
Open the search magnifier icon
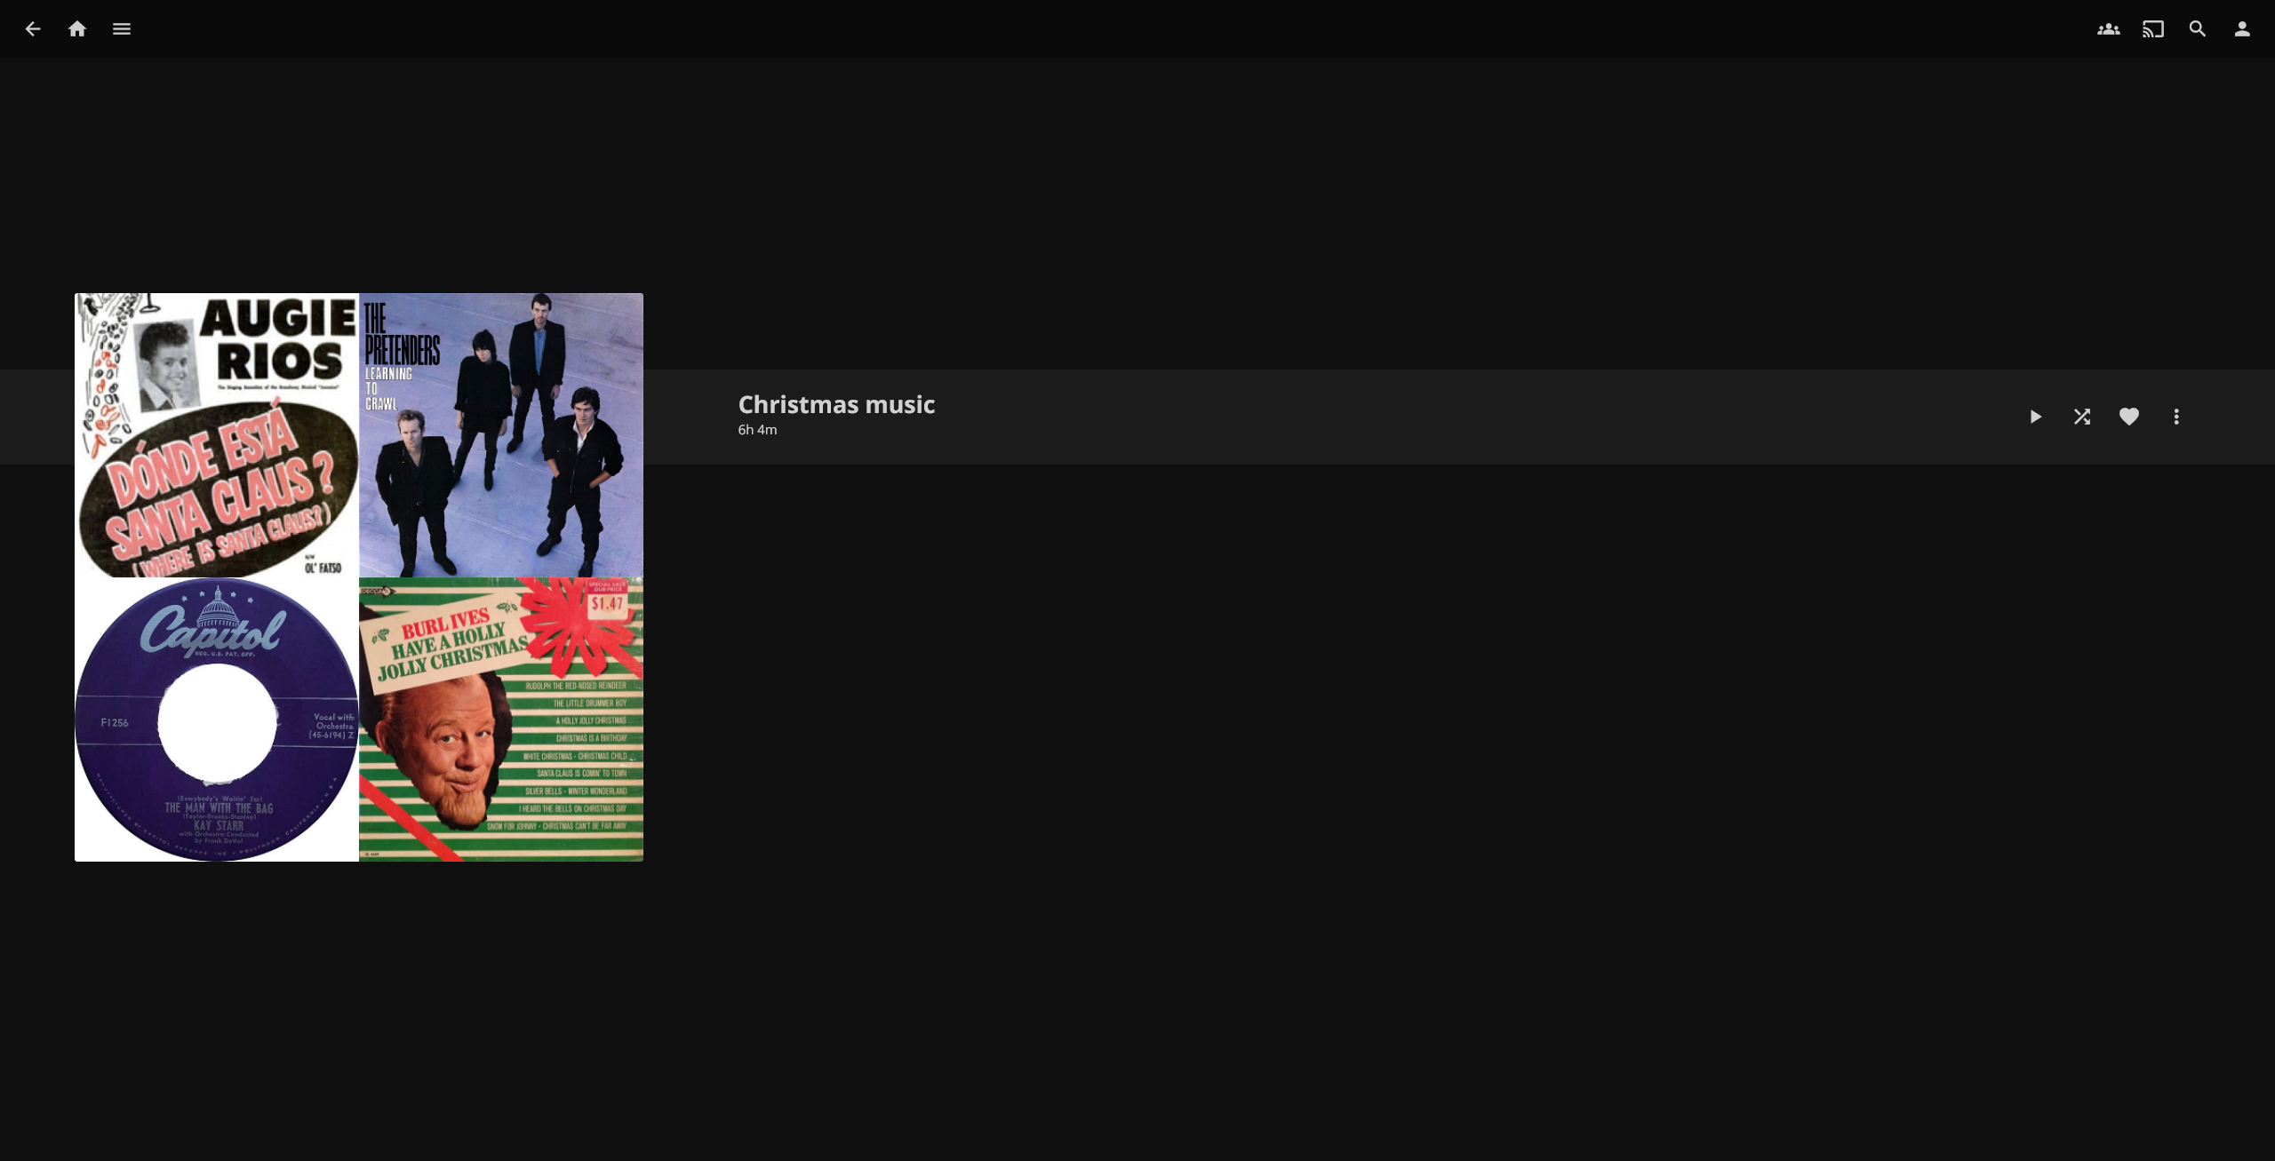point(2198,29)
